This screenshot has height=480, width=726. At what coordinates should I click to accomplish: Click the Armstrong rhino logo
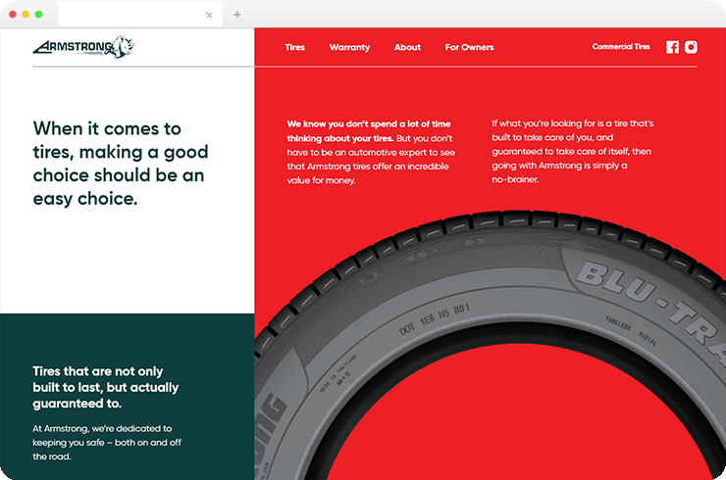83,46
